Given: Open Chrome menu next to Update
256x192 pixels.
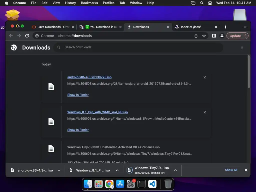Looking at the screenshot, I should (245, 36).
